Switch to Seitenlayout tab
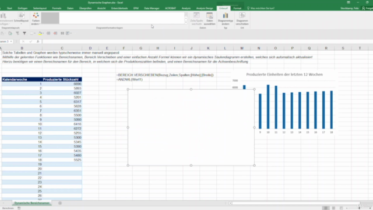This screenshot has height=210, width=373. (40, 8)
